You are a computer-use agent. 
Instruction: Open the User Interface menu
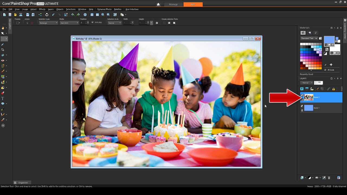pyautogui.click(x=132, y=9)
